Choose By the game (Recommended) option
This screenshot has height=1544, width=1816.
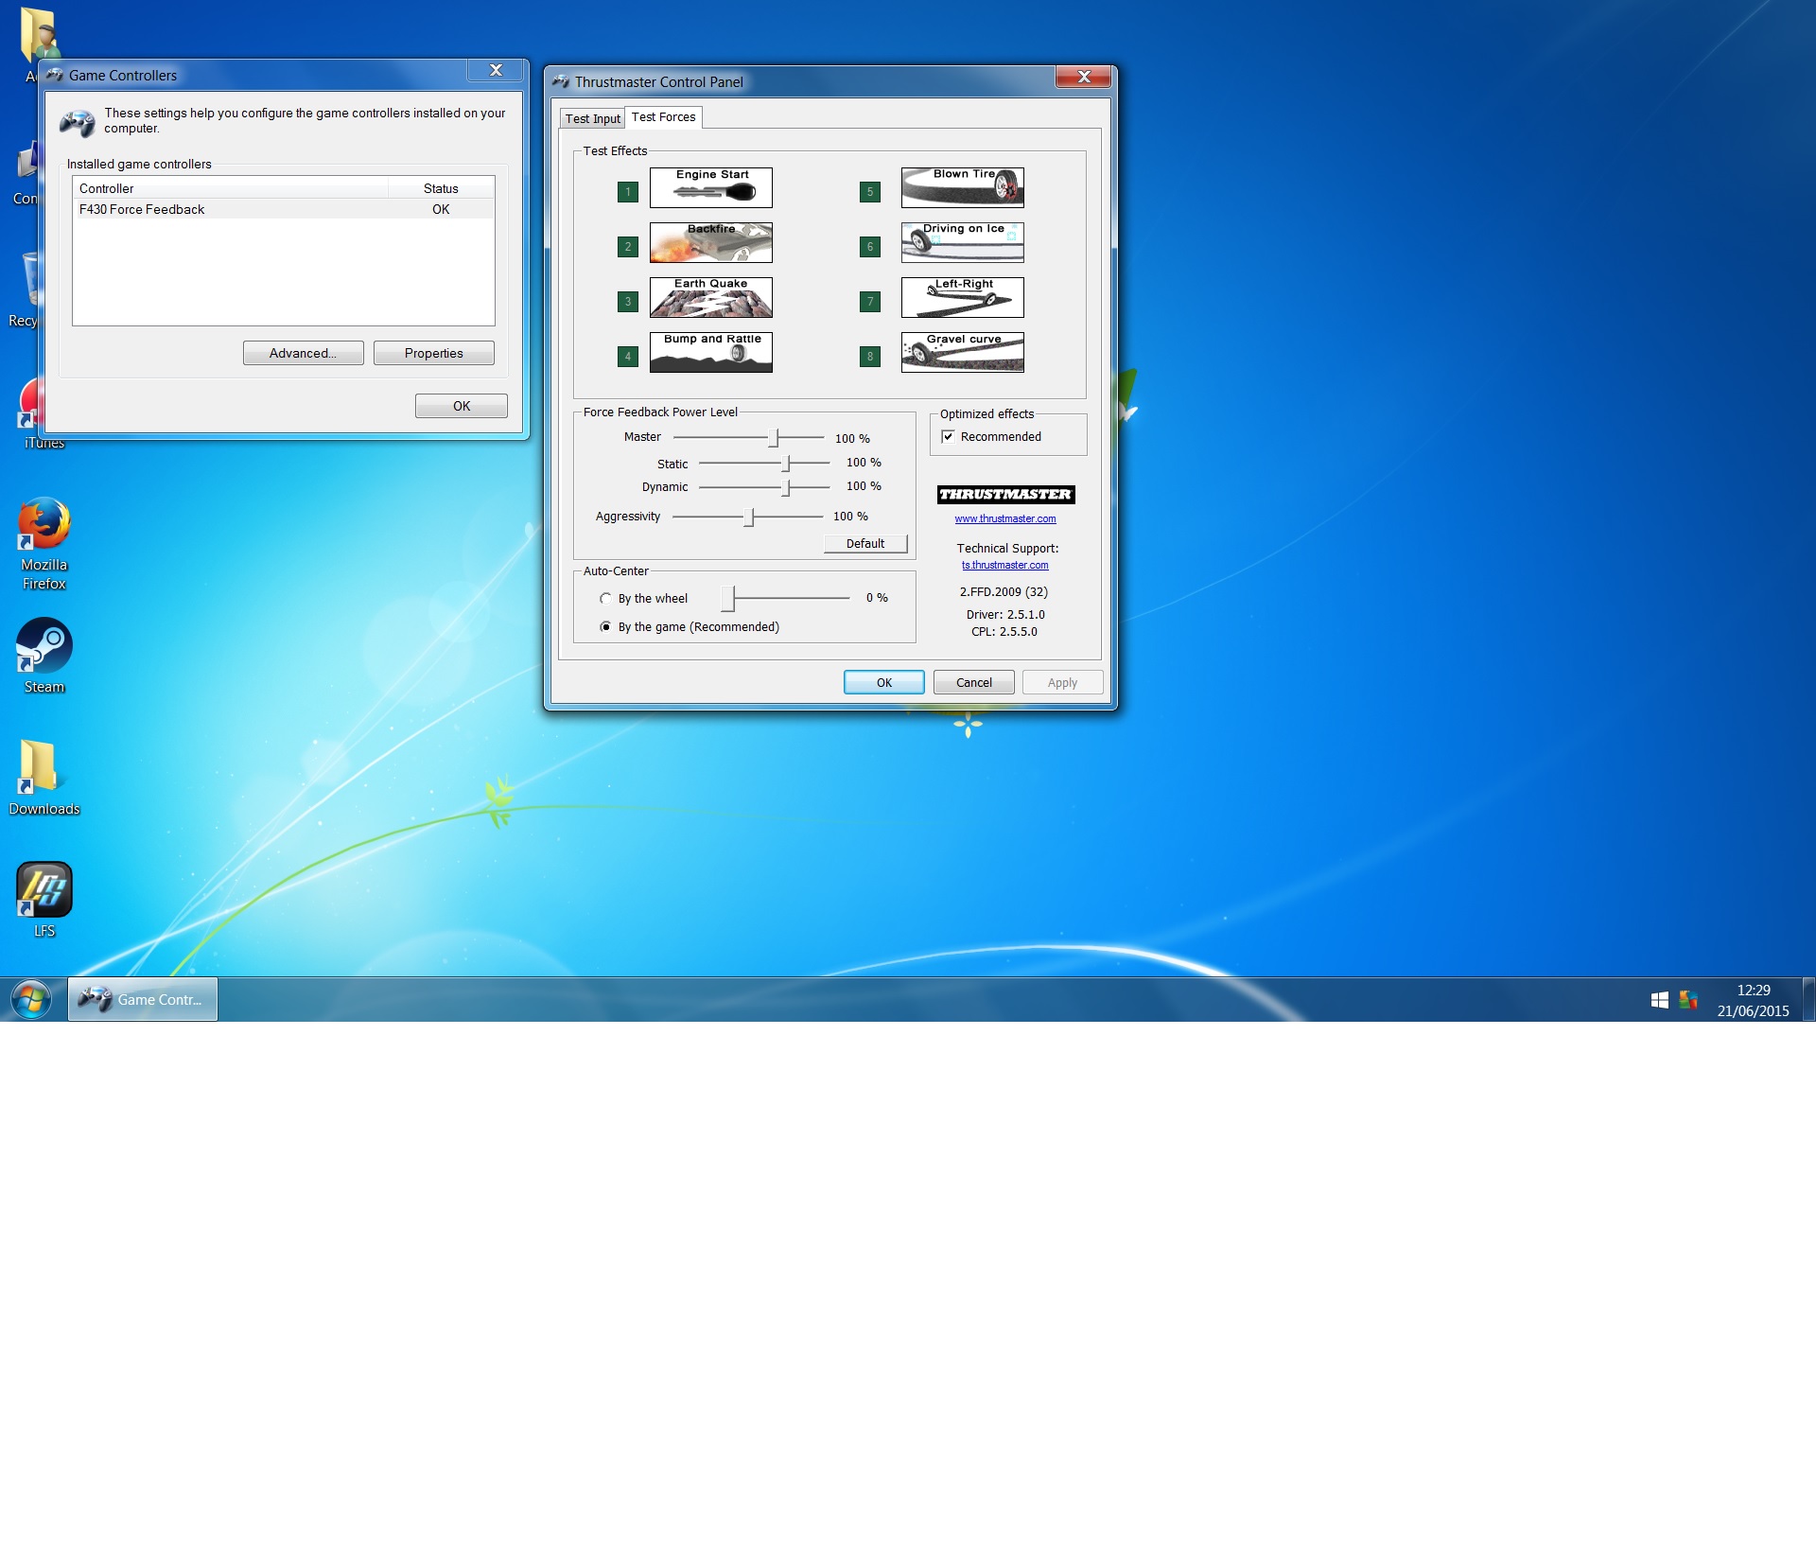(x=605, y=626)
